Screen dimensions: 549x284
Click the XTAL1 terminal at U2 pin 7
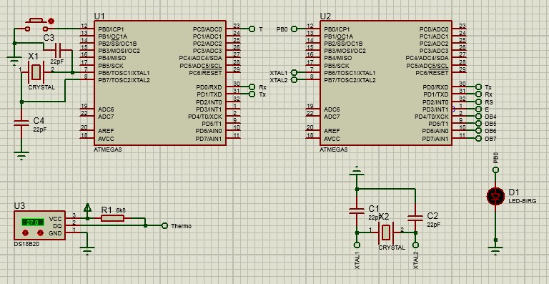(294, 72)
